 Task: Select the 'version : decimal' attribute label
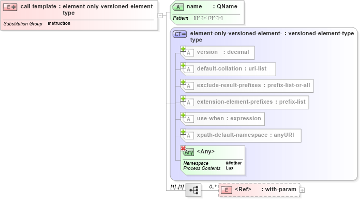[x=223, y=52]
